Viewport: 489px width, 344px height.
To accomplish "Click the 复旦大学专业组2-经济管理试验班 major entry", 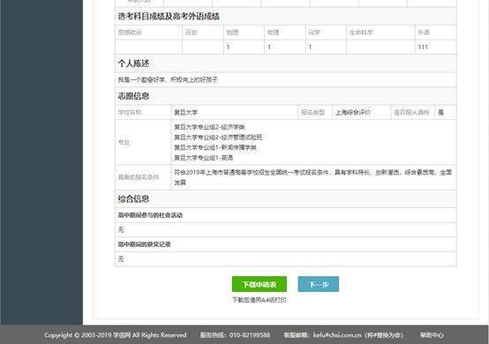I will [x=218, y=137].
